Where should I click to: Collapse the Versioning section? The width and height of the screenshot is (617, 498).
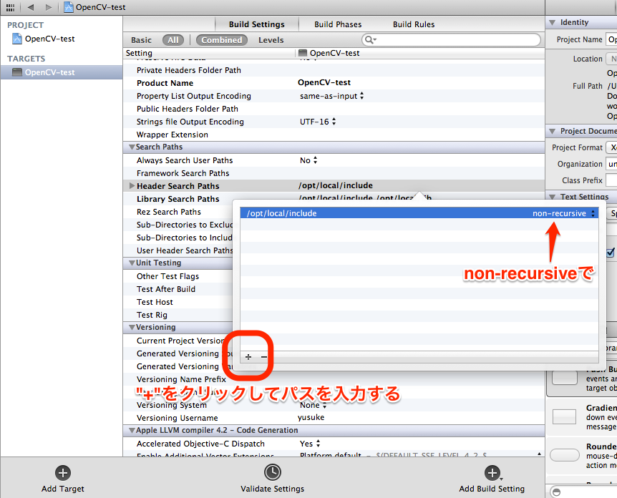[132, 328]
